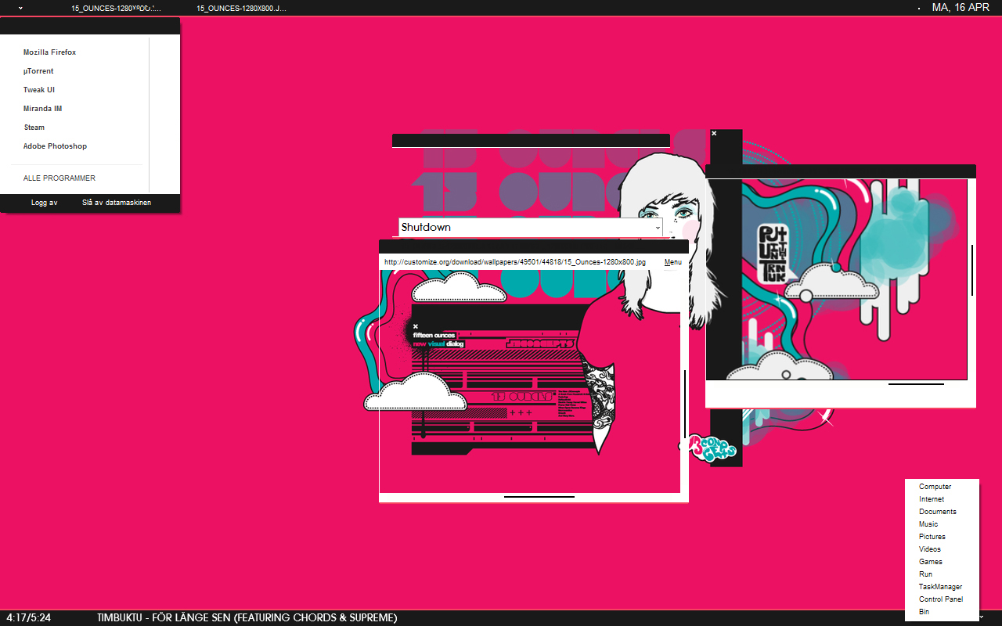Click vertical scrollbar in customize.org URL window
This screenshot has width=1002, height=626.
point(685,404)
